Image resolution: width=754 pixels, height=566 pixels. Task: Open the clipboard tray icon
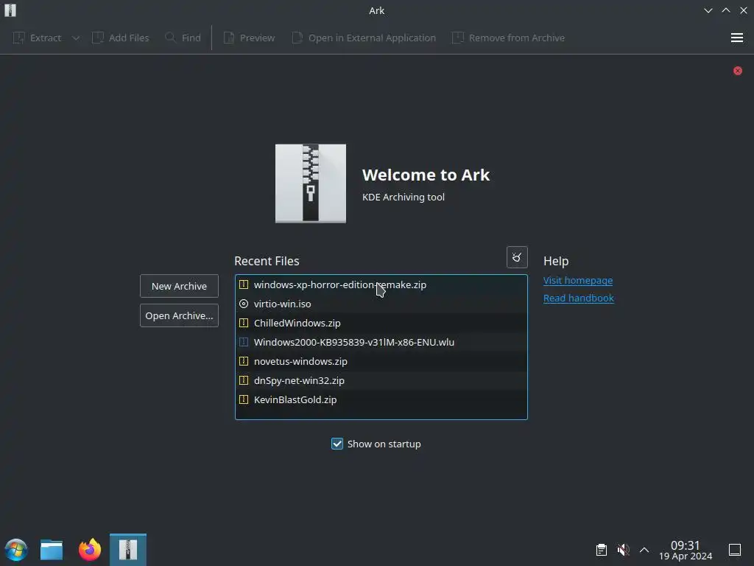click(601, 550)
